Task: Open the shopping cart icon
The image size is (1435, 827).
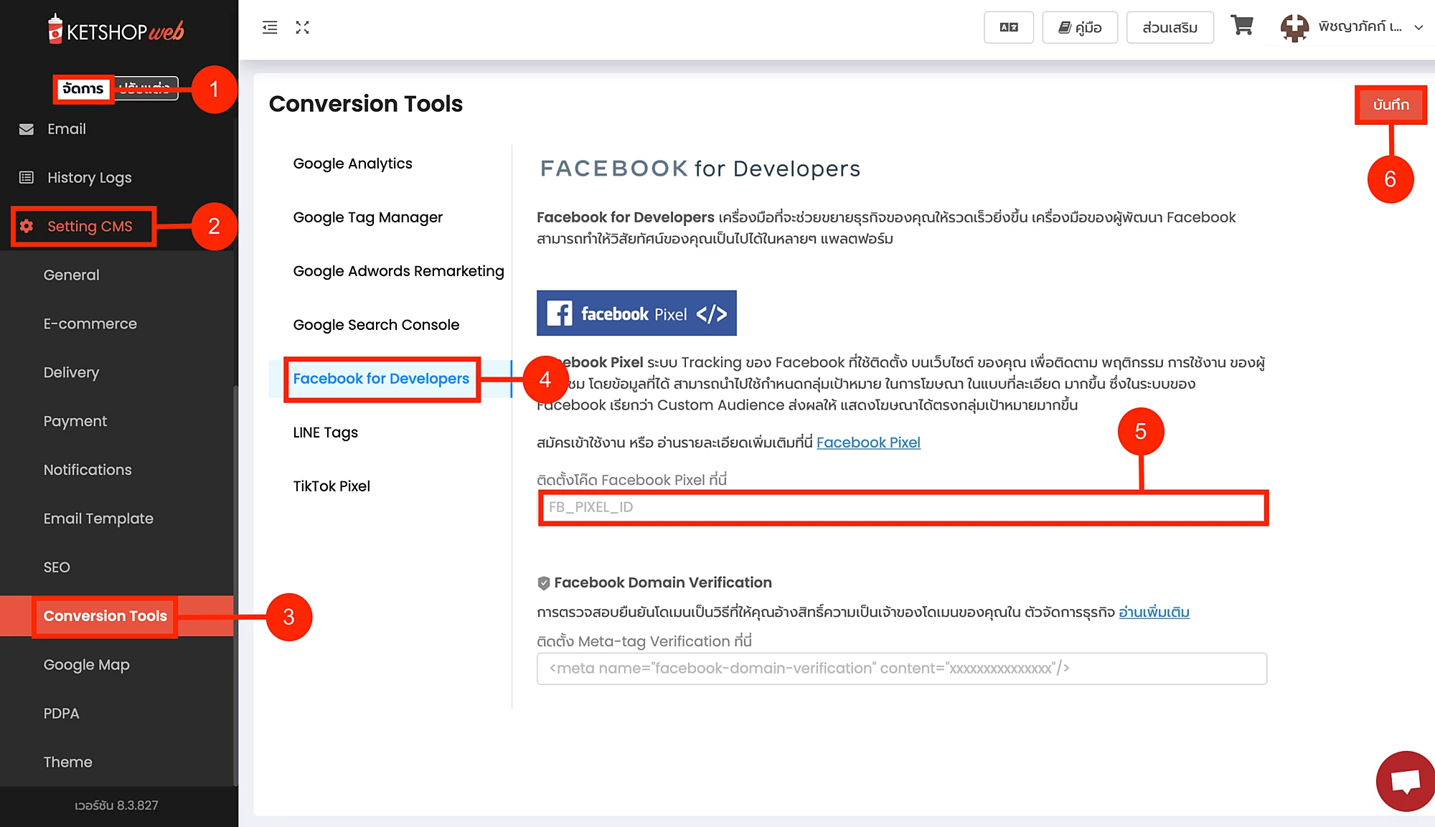Action: tap(1242, 26)
